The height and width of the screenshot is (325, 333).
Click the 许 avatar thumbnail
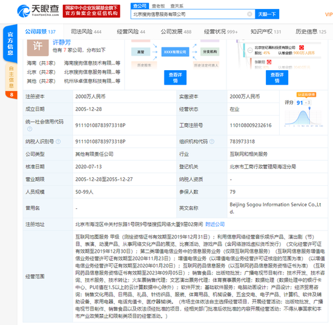[38, 47]
